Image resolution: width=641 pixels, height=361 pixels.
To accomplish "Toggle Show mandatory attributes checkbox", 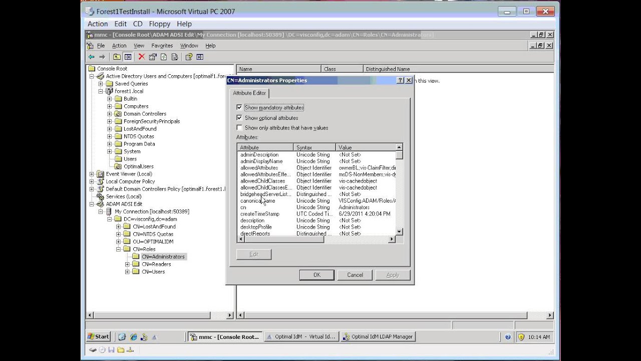I will pos(239,107).
